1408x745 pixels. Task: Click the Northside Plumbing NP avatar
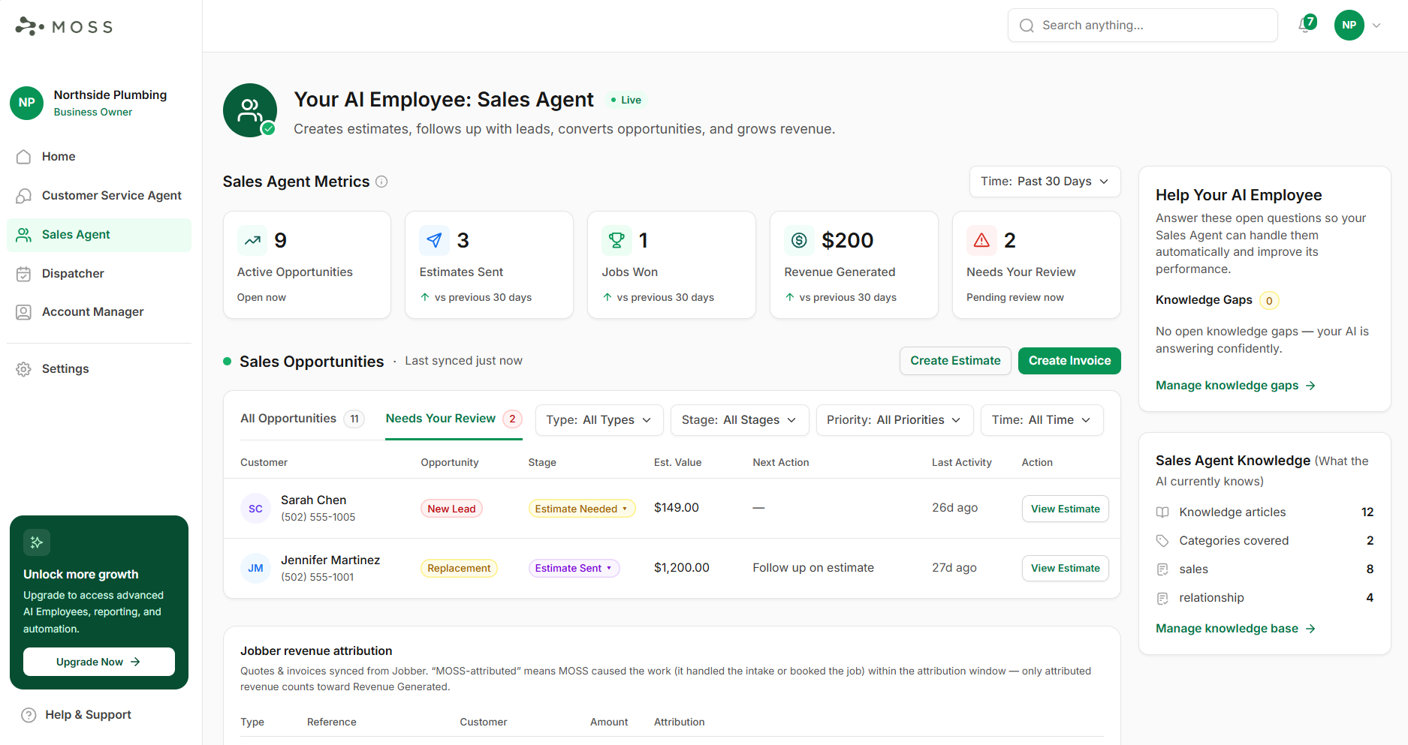pos(27,103)
